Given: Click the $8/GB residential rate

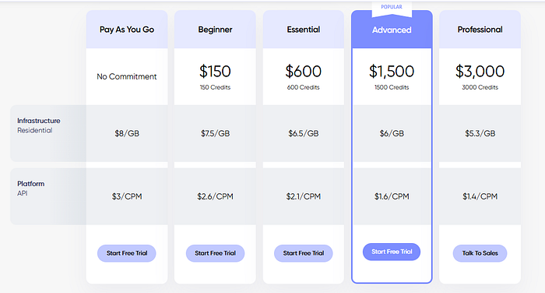Looking at the screenshot, I should pyautogui.click(x=127, y=133).
